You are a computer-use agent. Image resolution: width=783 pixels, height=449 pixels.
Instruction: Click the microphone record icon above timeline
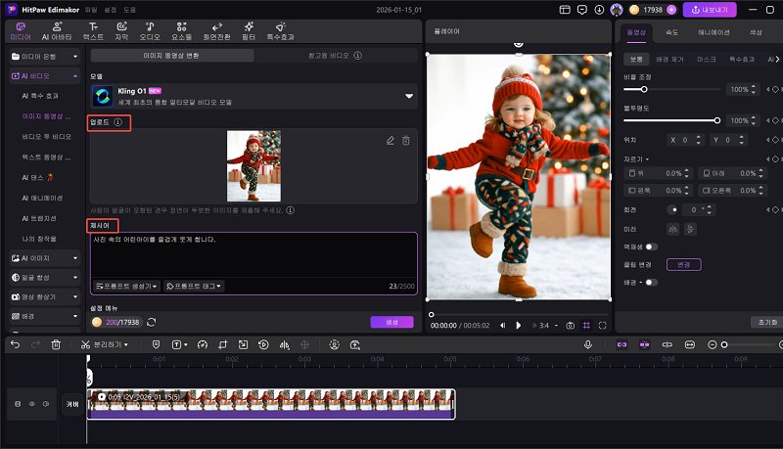click(x=588, y=344)
